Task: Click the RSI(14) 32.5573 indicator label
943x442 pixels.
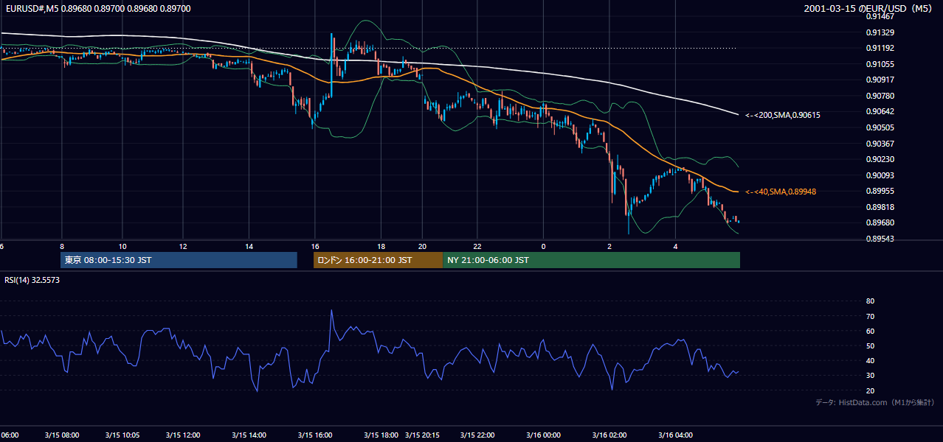Action: click(32, 280)
